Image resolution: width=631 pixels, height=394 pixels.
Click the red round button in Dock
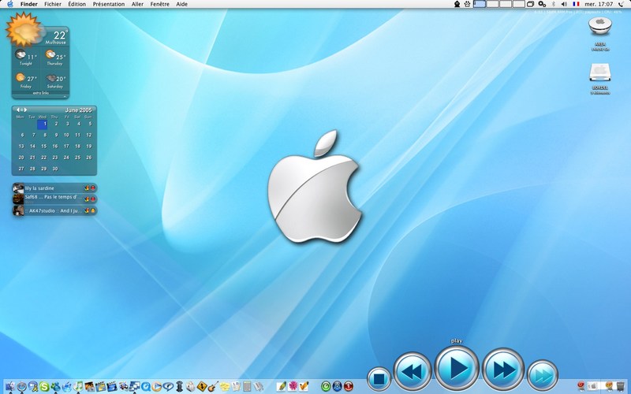(349, 387)
